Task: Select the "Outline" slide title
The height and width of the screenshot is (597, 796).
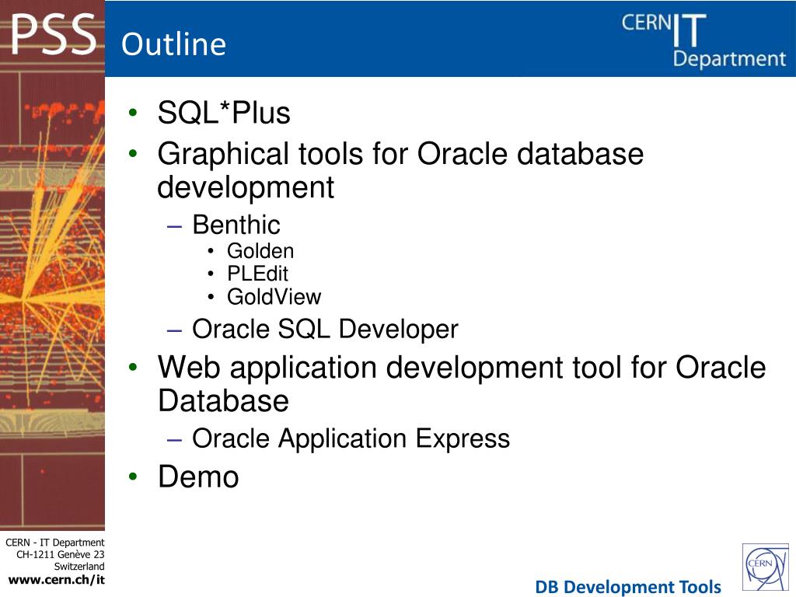Action: pos(173,44)
